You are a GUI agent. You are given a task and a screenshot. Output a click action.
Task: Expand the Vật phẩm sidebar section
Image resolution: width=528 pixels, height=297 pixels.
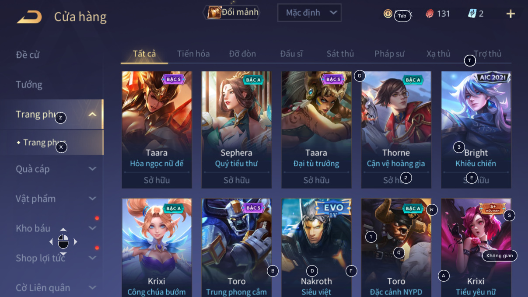point(92,199)
